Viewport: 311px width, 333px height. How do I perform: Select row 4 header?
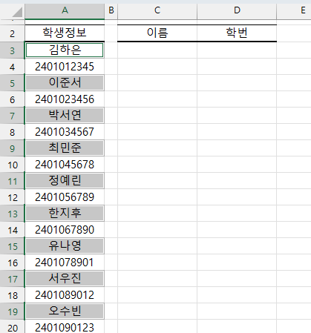(12, 67)
